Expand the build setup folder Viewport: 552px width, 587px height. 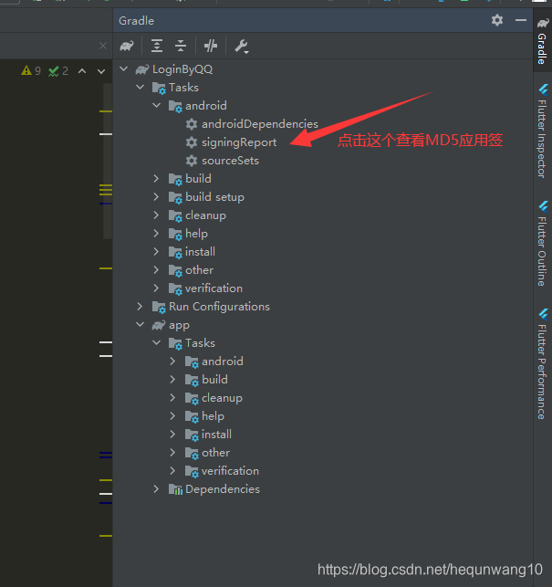(156, 197)
